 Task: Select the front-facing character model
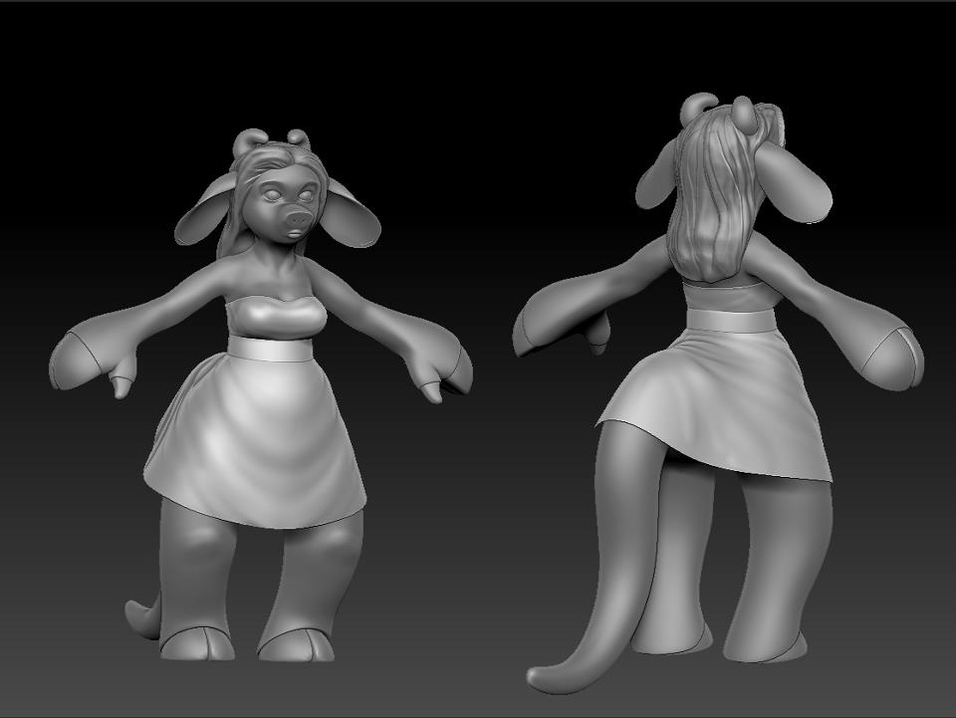[x=260, y=395]
